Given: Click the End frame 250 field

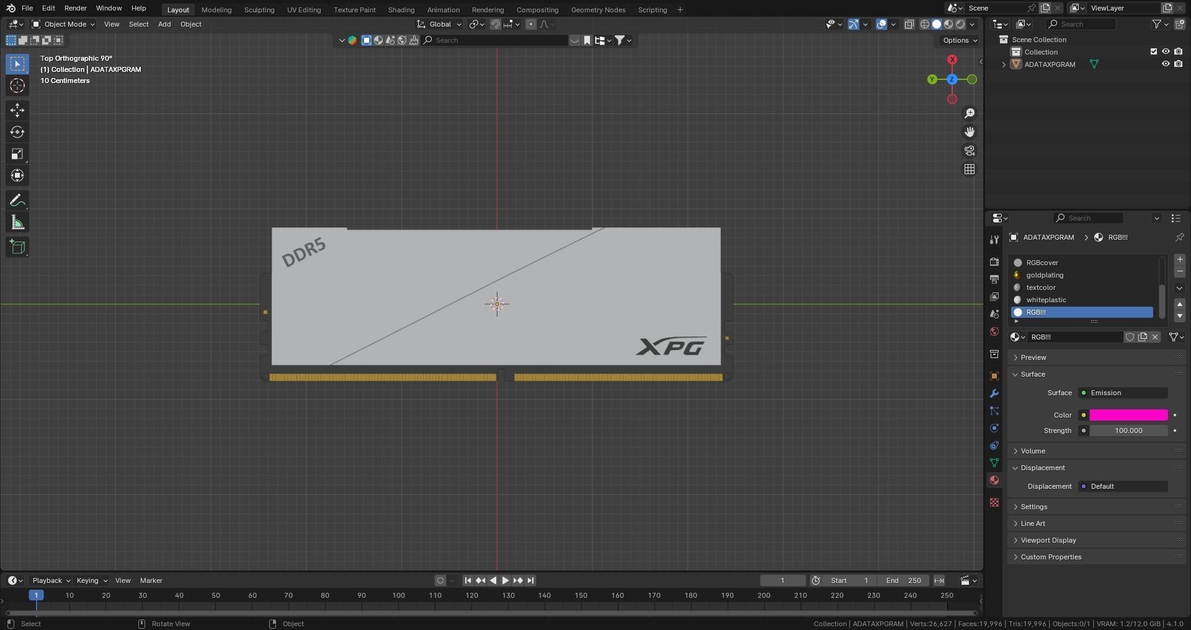Looking at the screenshot, I should tap(904, 580).
